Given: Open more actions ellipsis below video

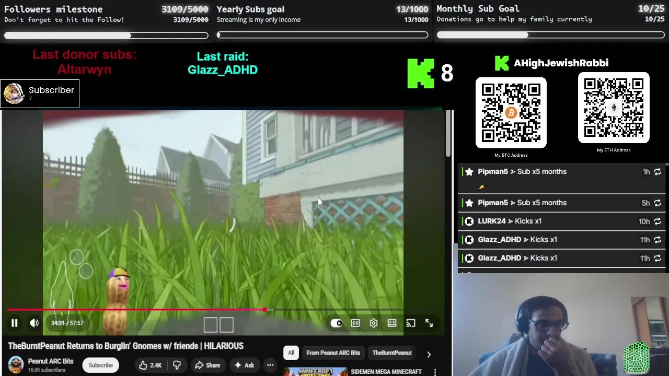Looking at the screenshot, I should click(270, 365).
